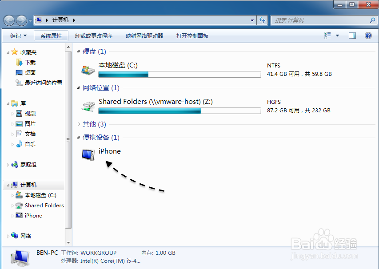Select 收藏夹 in navigation pane
Screen dimensions: 379x269
(x=28, y=52)
